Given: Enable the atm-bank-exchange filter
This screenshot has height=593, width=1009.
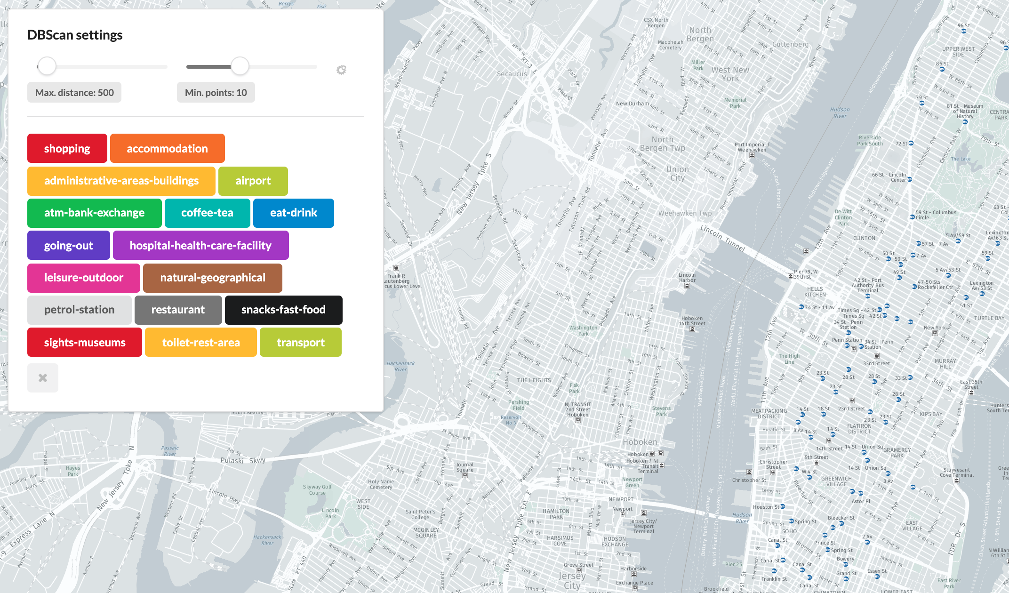Looking at the screenshot, I should click(94, 213).
